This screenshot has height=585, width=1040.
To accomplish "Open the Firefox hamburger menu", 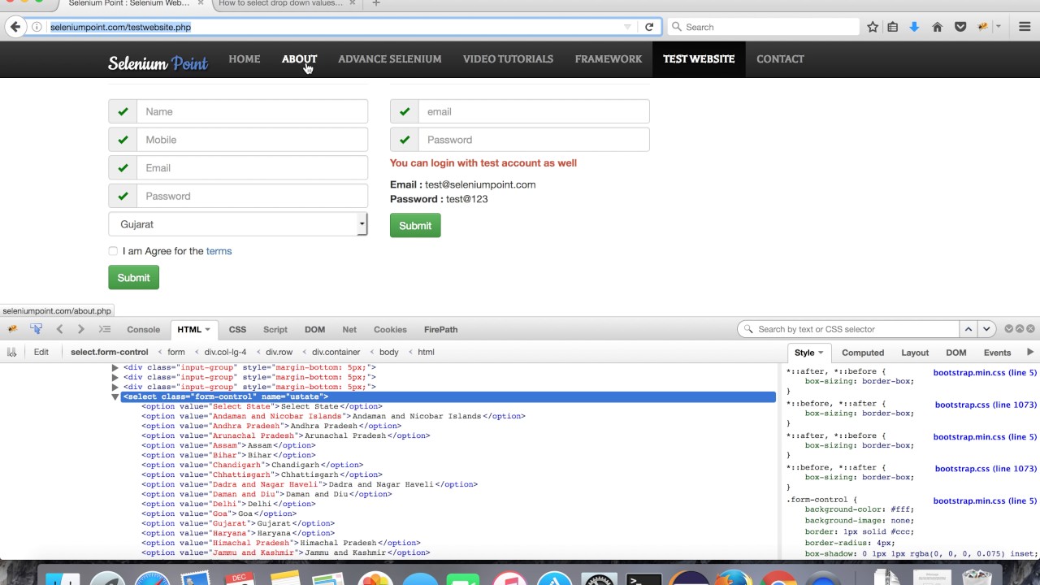I will click(x=1025, y=27).
